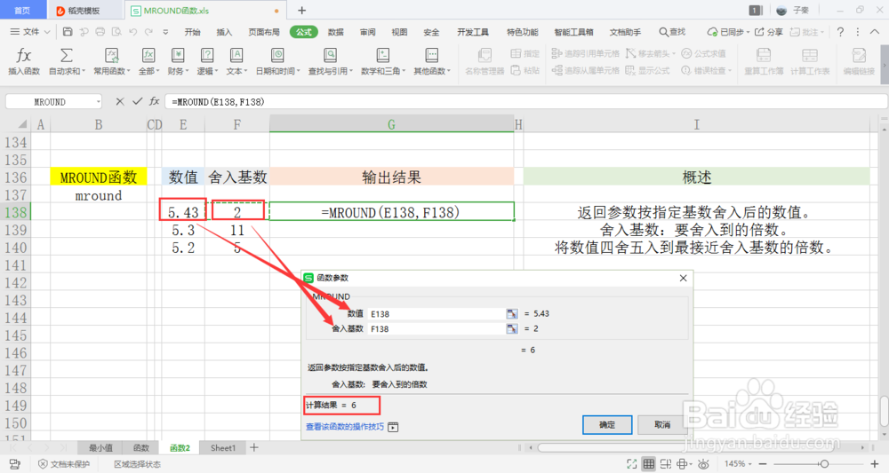The width and height of the screenshot is (889, 473).
Task: Click range selector icon for 数值 field
Action: tap(512, 313)
